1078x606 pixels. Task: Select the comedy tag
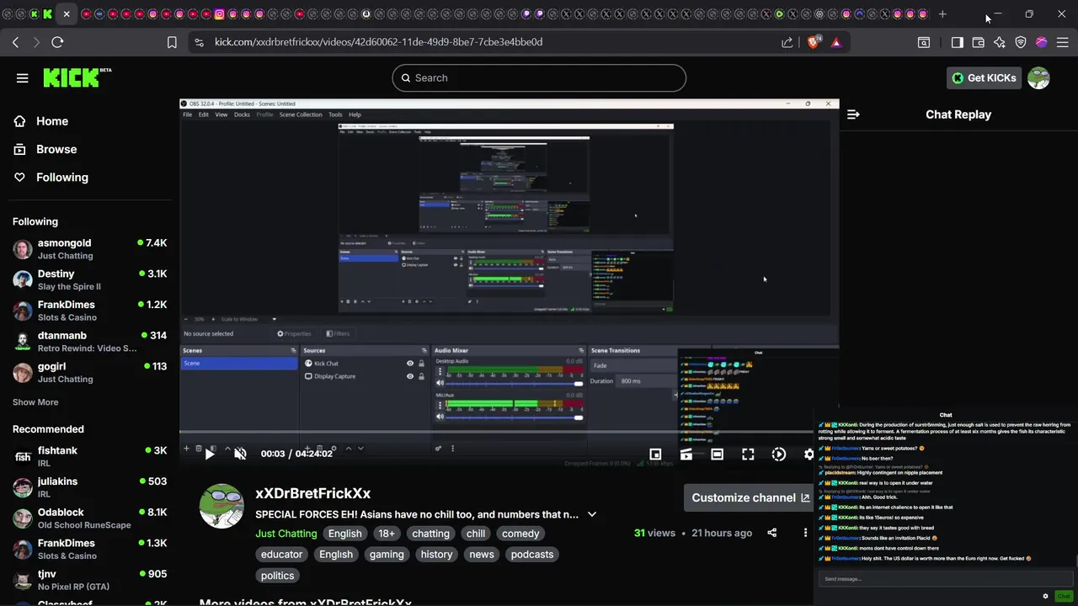(x=520, y=534)
